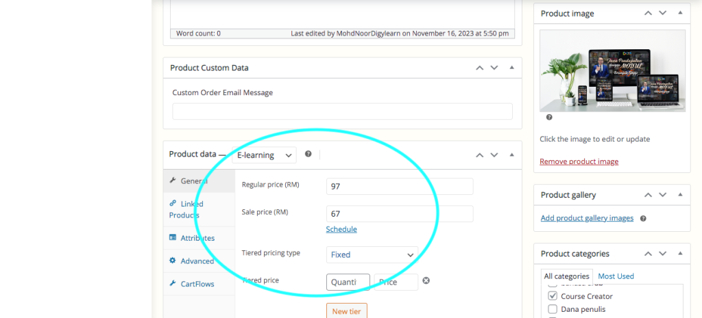The height and width of the screenshot is (318, 702).
Task: Click the Regular price input field
Action: point(400,186)
